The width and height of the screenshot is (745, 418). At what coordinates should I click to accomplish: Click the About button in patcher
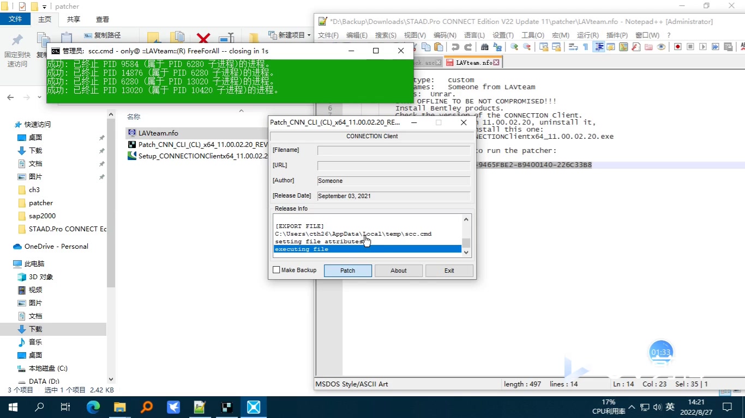399,271
